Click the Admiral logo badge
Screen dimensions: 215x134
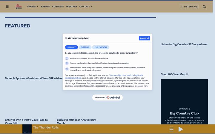point(107,97)
